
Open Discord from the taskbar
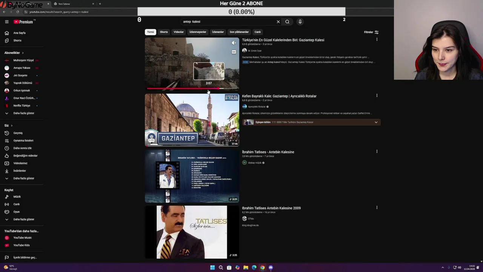[271, 267]
